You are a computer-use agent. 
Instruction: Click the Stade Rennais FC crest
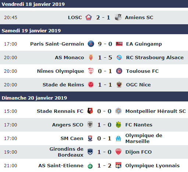click(90, 111)
